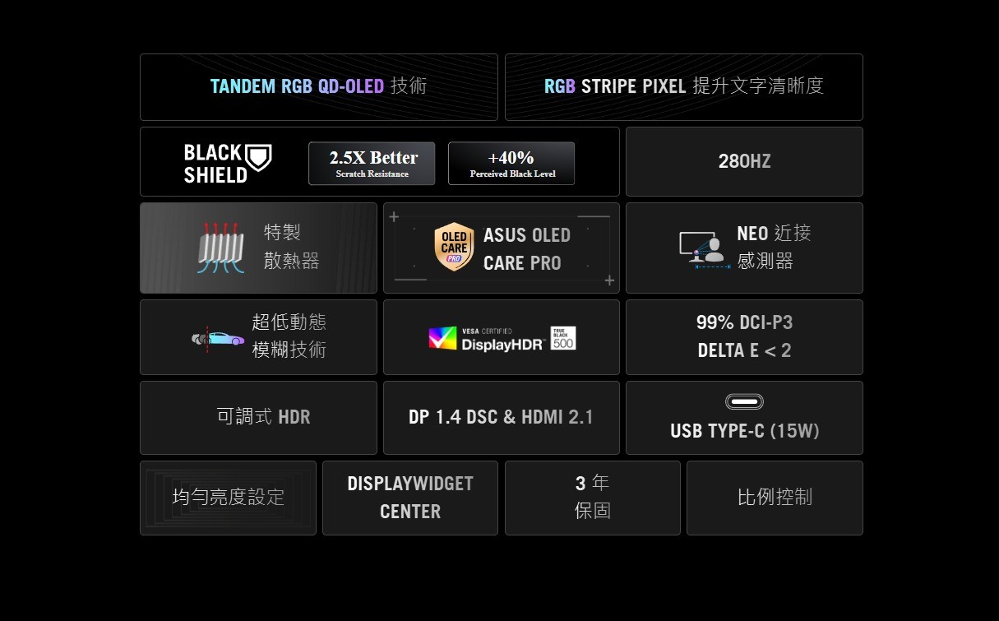Click the motion blur car icon

(218, 337)
